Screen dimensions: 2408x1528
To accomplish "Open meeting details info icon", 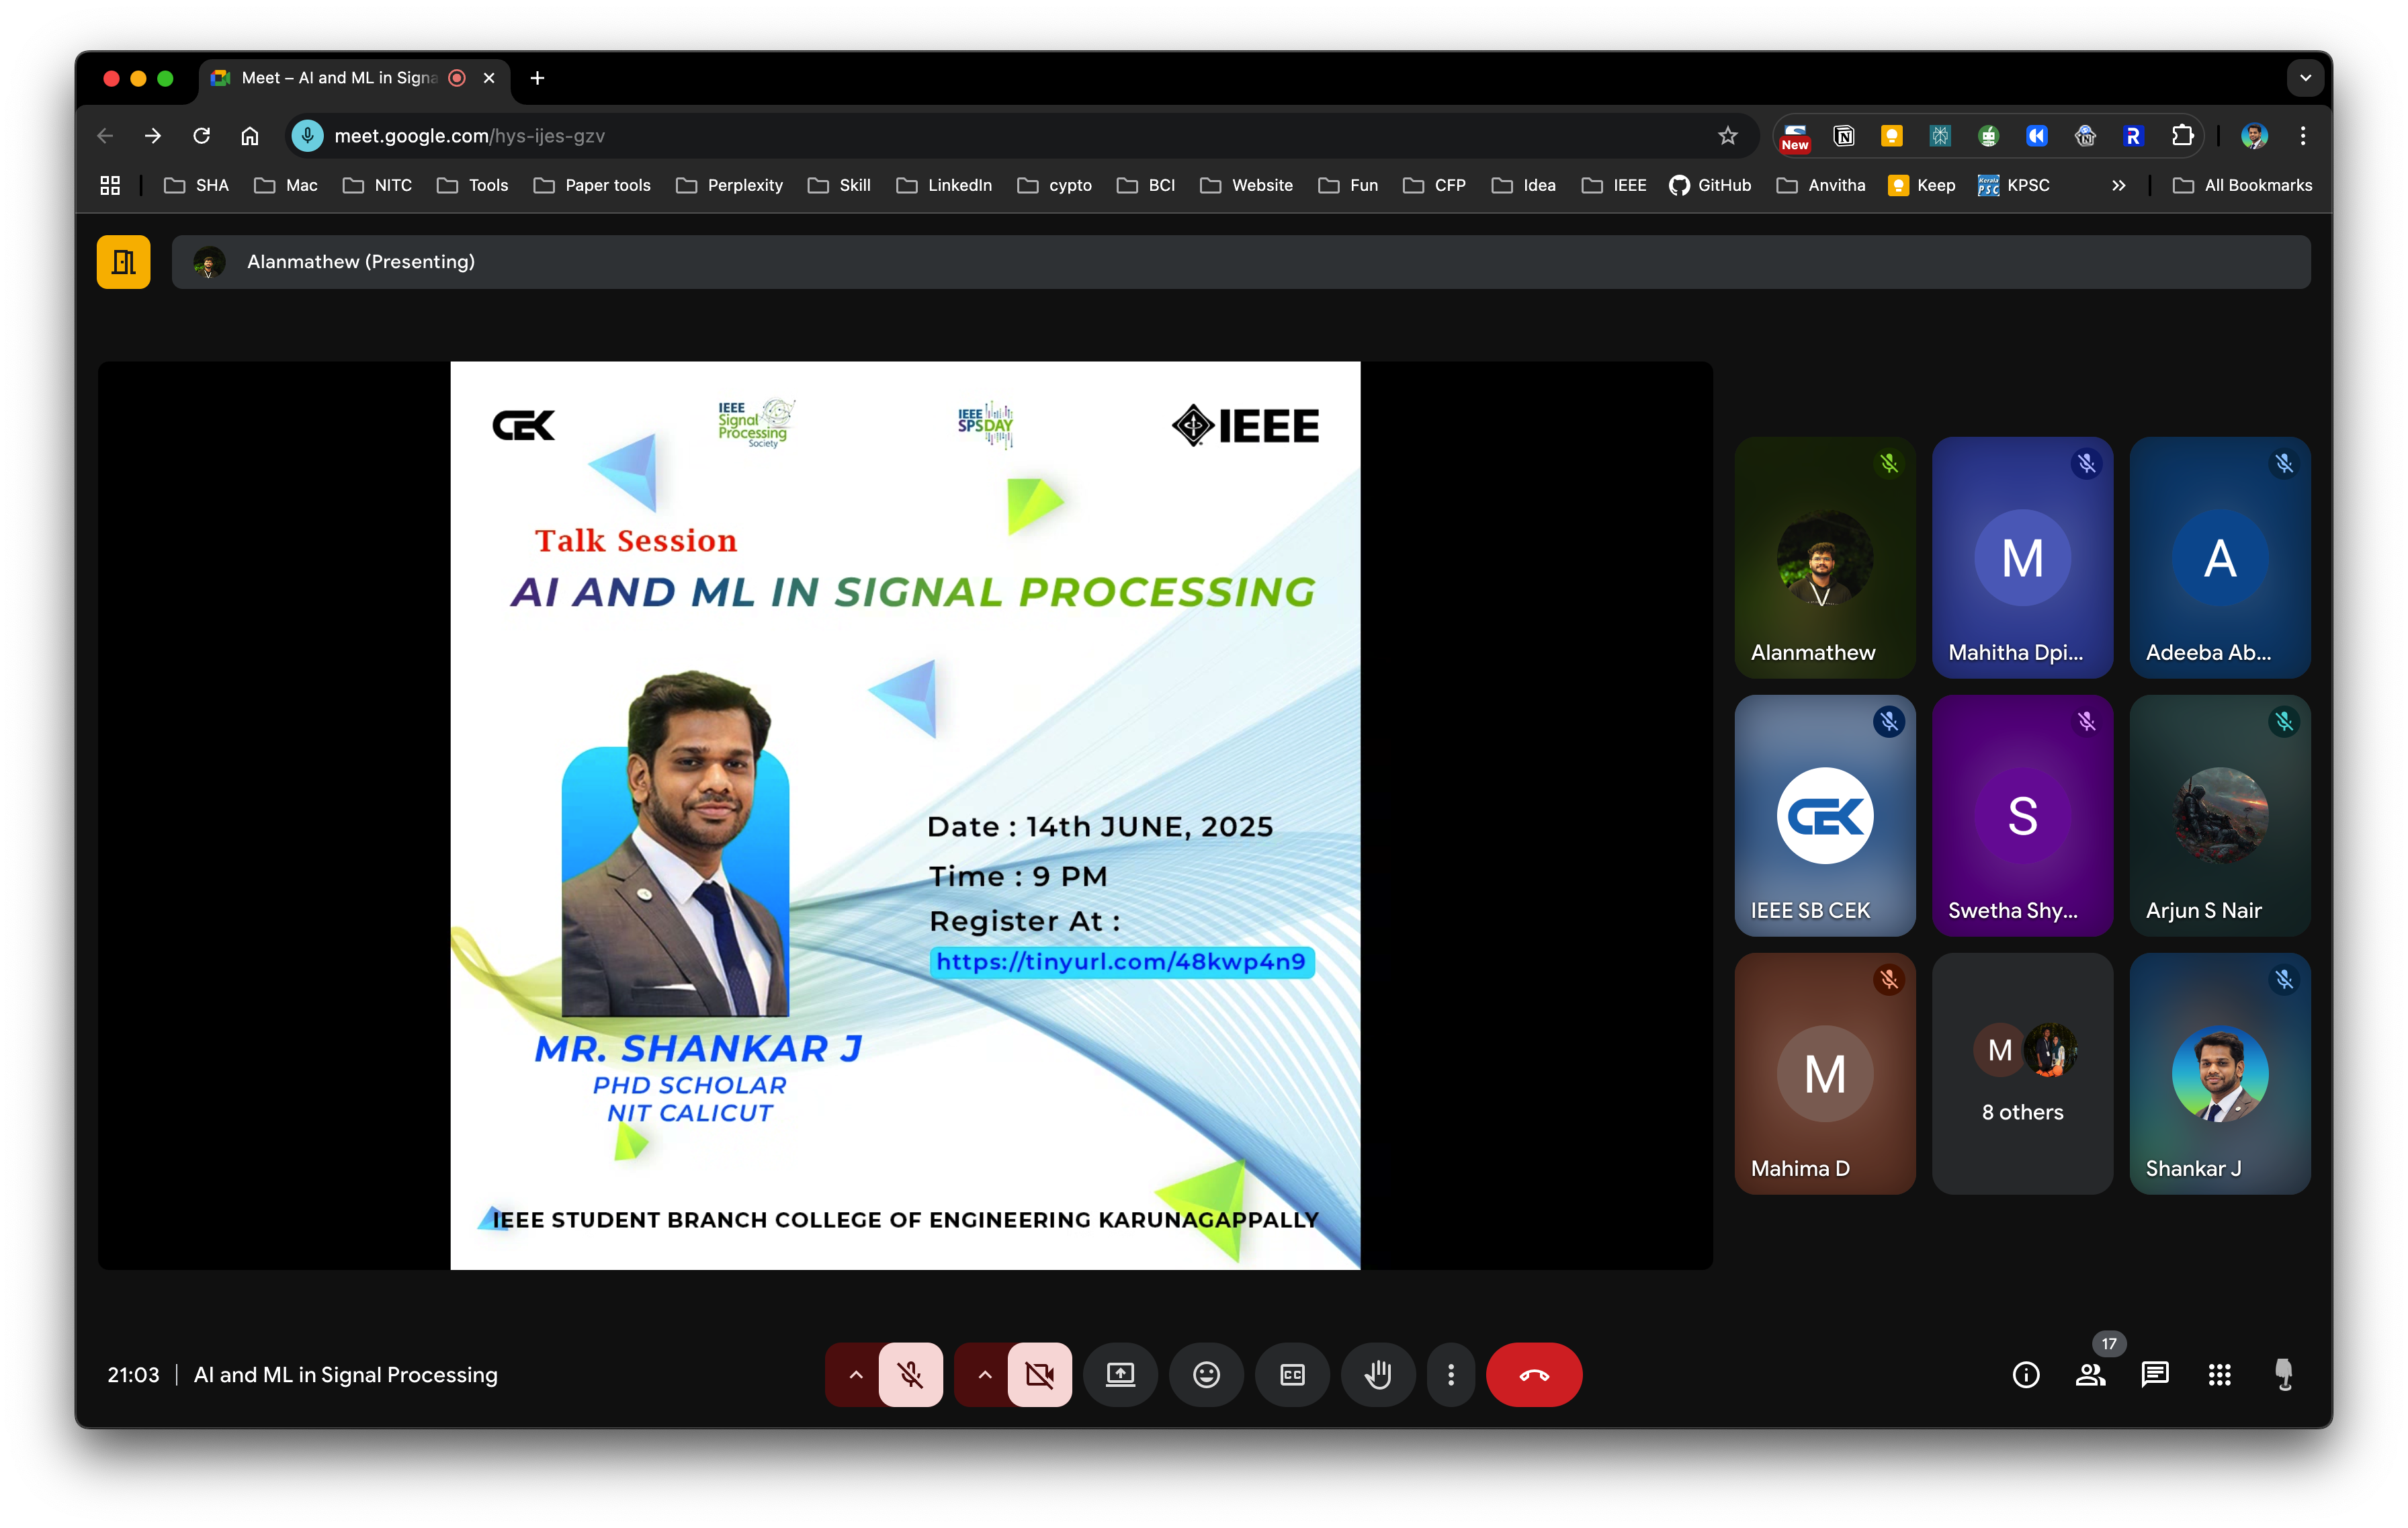I will [2026, 1375].
